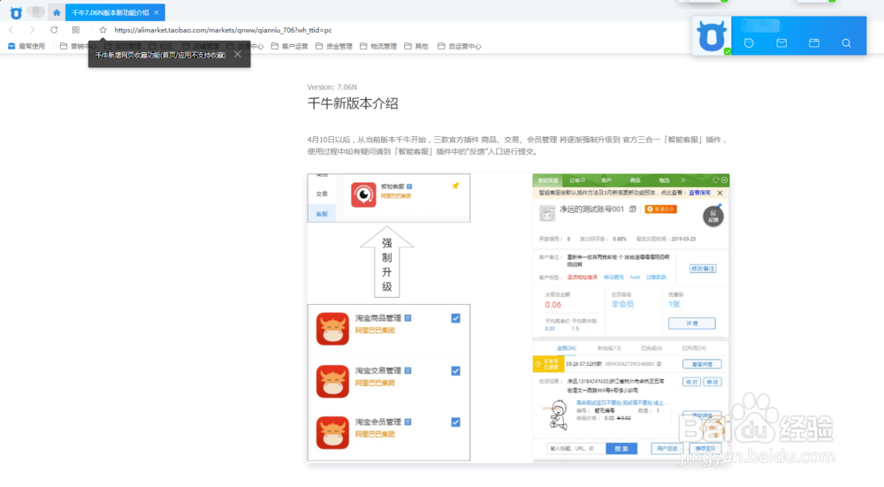The height and width of the screenshot is (487, 884).
Task: Open the mail icon in floating widget
Action: point(781,42)
